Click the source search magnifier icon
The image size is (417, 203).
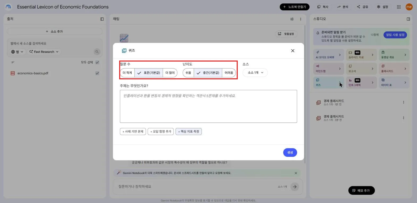97,52
